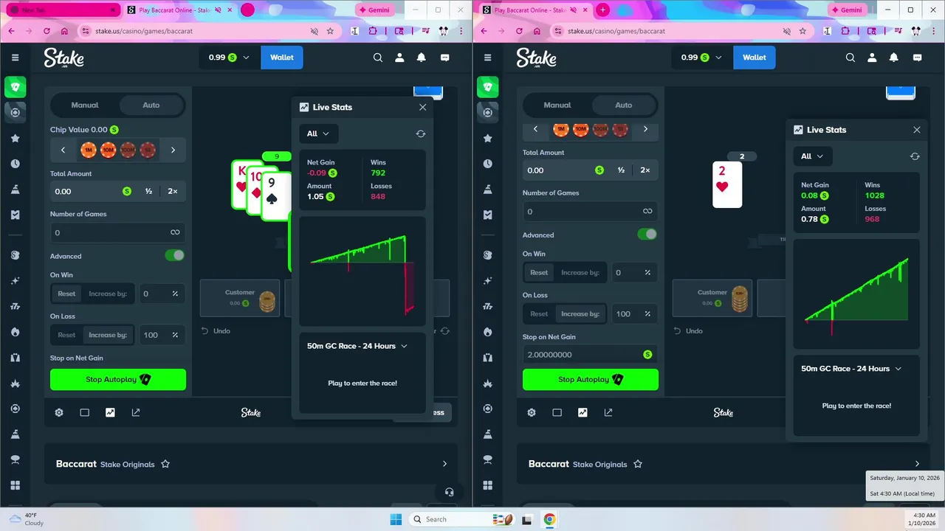This screenshot has height=531, width=945.
Task: Select On Loss Reset in left window
Action: click(66, 335)
